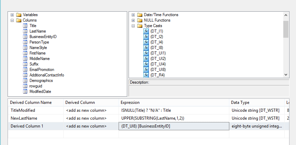The width and height of the screenshot is (296, 145).
Task: Click the ISNULL(Title) expression cell
Action: tap(174, 110)
